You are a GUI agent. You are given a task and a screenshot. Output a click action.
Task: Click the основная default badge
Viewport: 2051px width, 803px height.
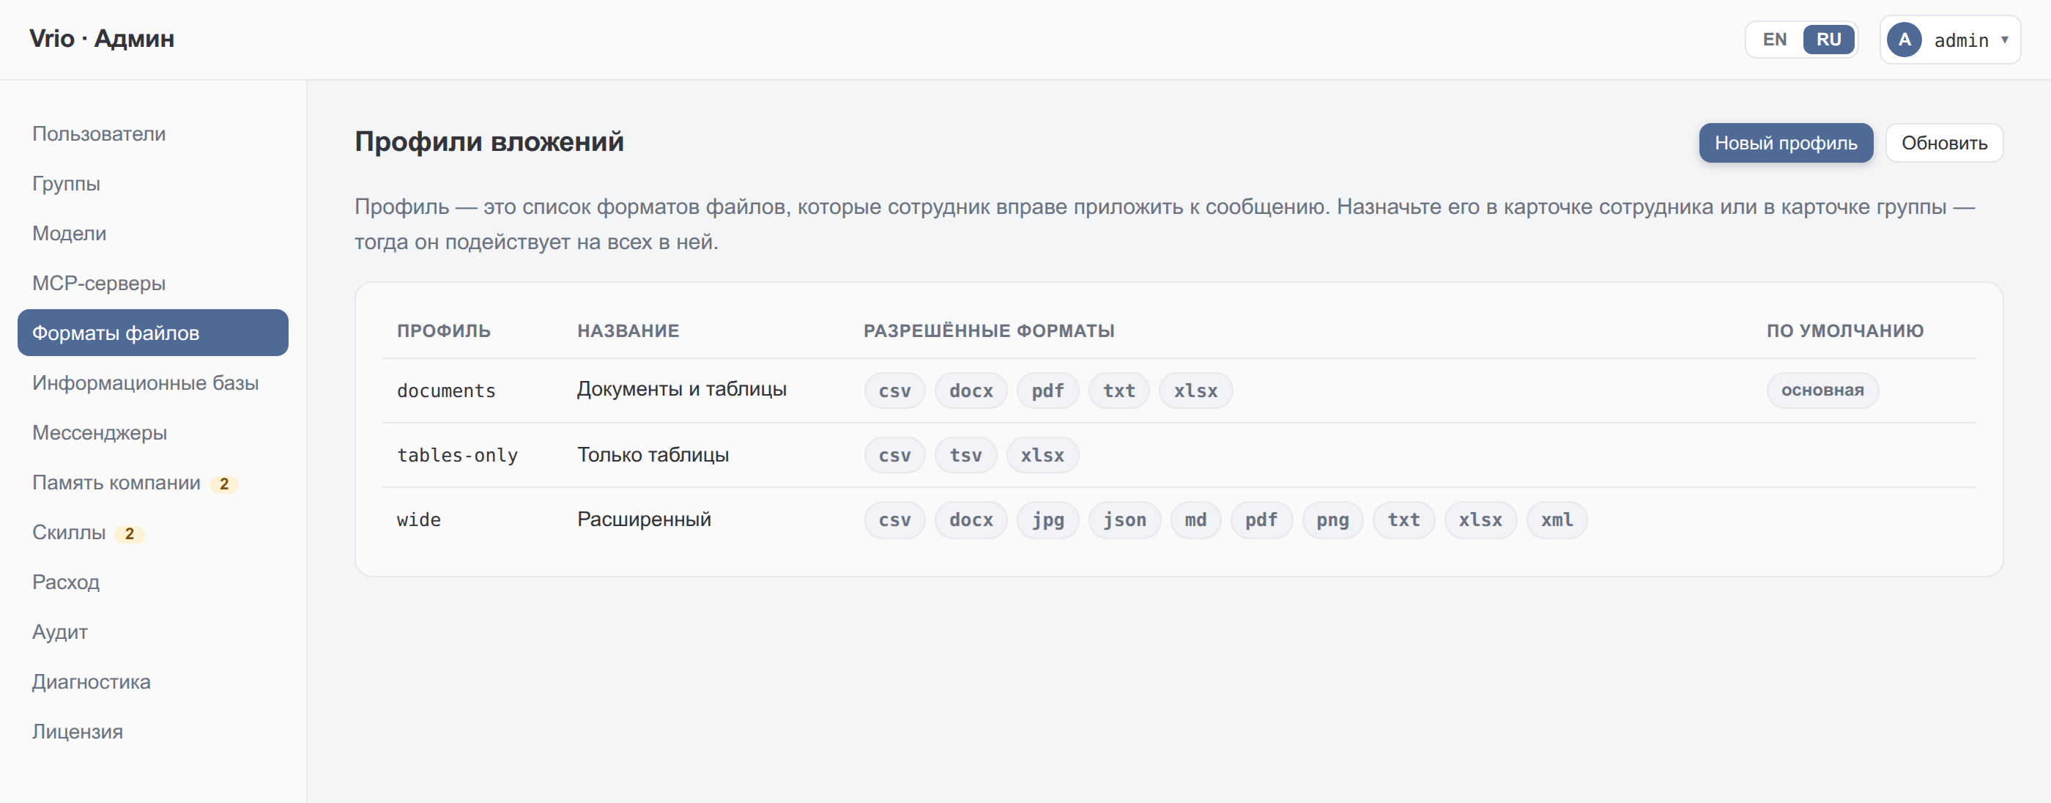coord(1822,391)
